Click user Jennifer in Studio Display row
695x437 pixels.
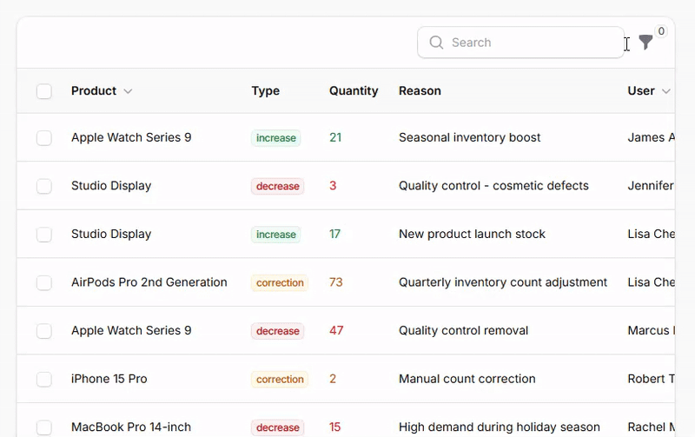[x=651, y=186]
